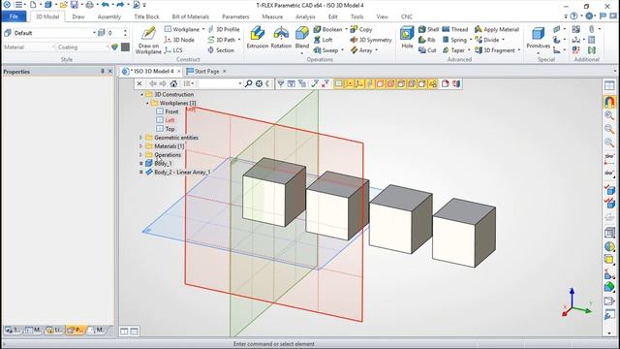Image resolution: width=620 pixels, height=349 pixels.
Task: Click the Rib tool
Action: 426,40
